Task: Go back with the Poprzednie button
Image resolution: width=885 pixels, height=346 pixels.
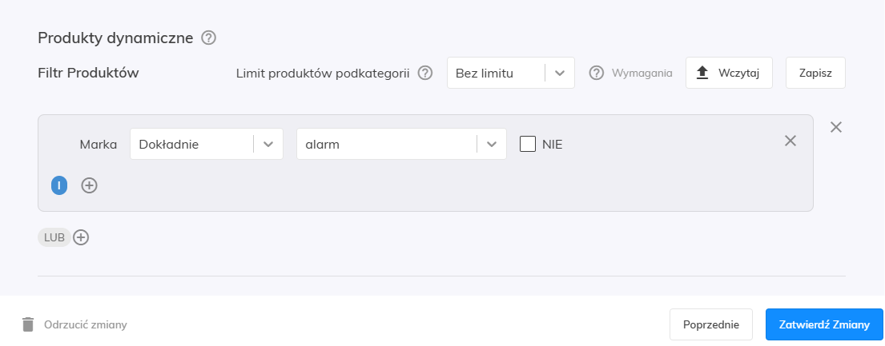Action: [x=710, y=324]
